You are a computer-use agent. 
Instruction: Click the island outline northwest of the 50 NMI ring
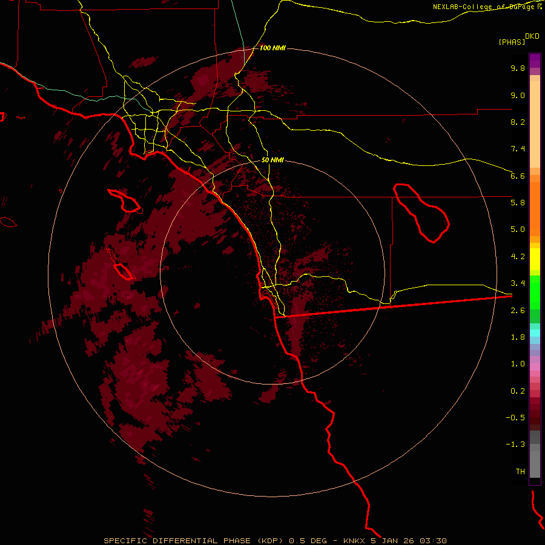tap(125, 201)
